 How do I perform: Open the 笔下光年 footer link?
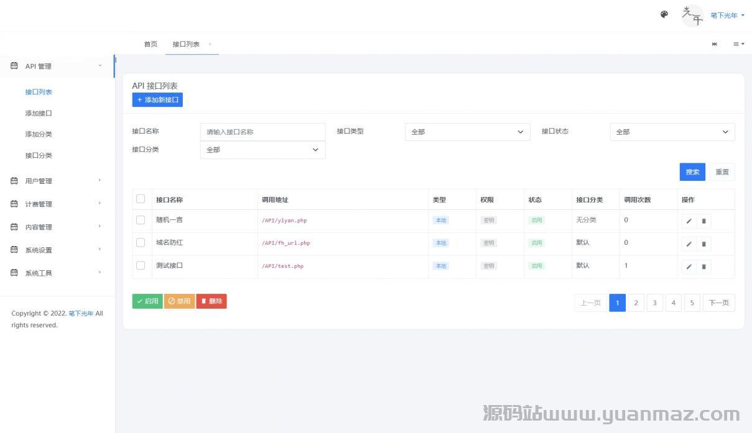(x=81, y=314)
